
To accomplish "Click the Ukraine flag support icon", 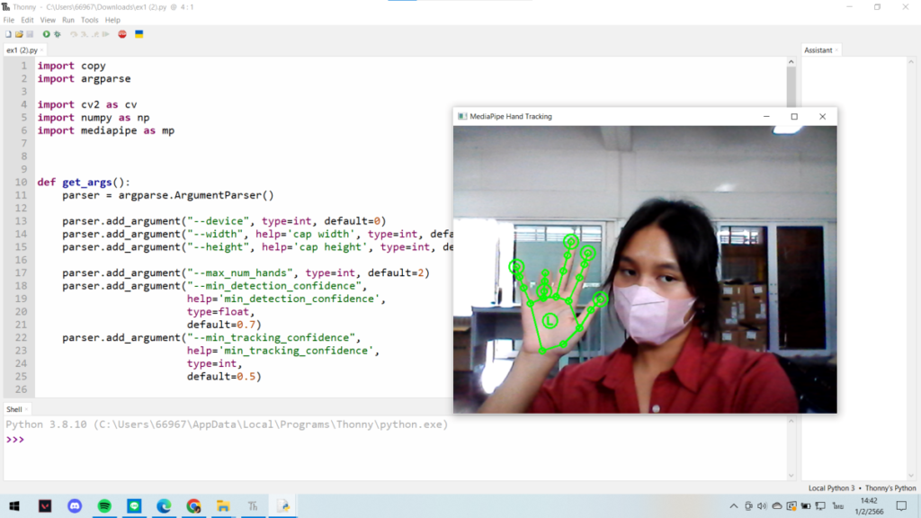I will click(x=139, y=34).
